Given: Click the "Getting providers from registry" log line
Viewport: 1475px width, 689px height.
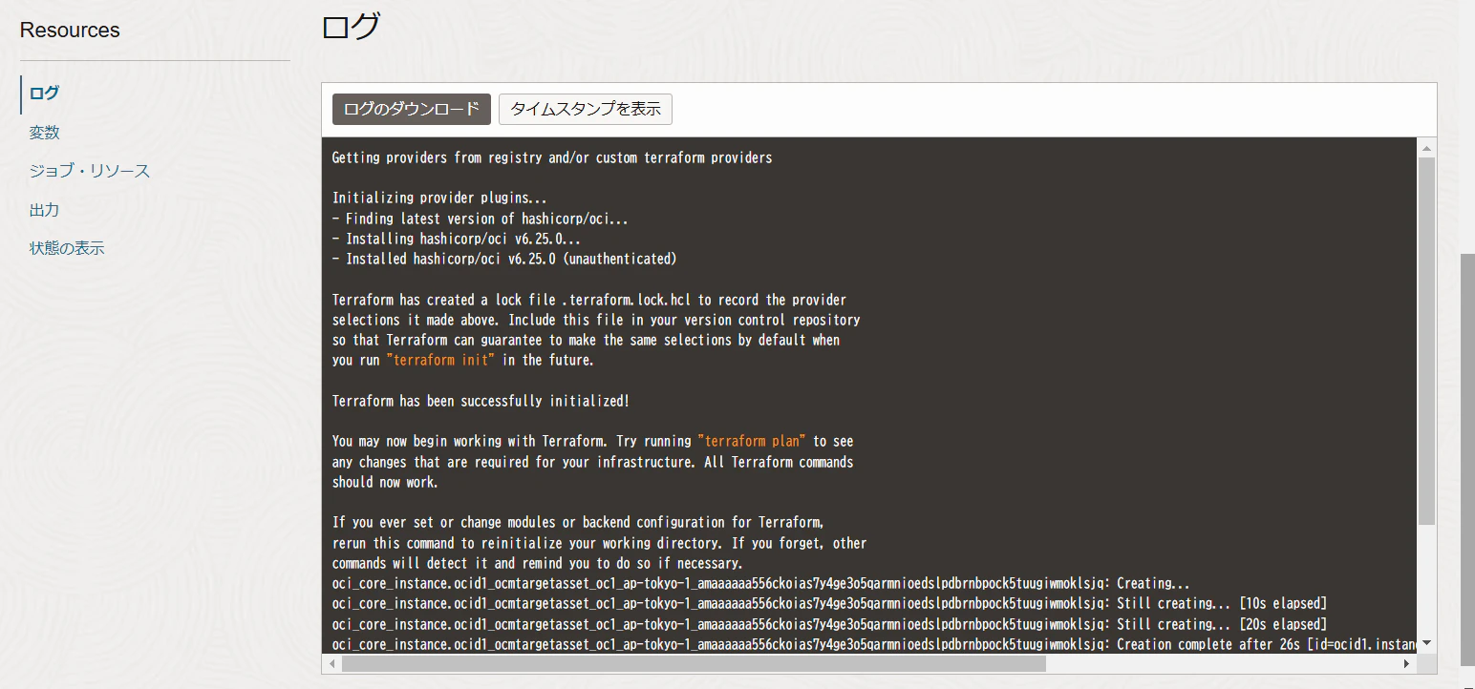Looking at the screenshot, I should tap(552, 157).
